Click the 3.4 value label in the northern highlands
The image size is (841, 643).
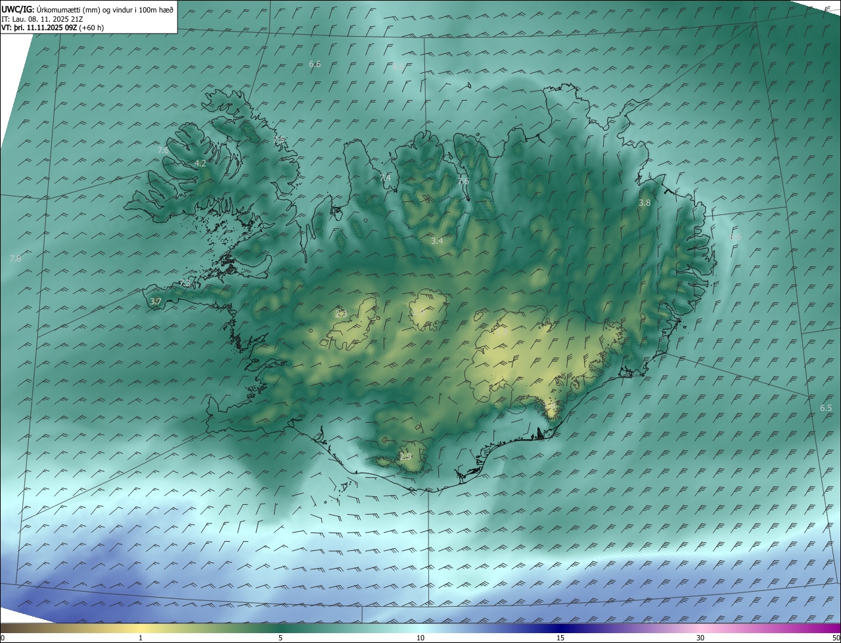437,241
